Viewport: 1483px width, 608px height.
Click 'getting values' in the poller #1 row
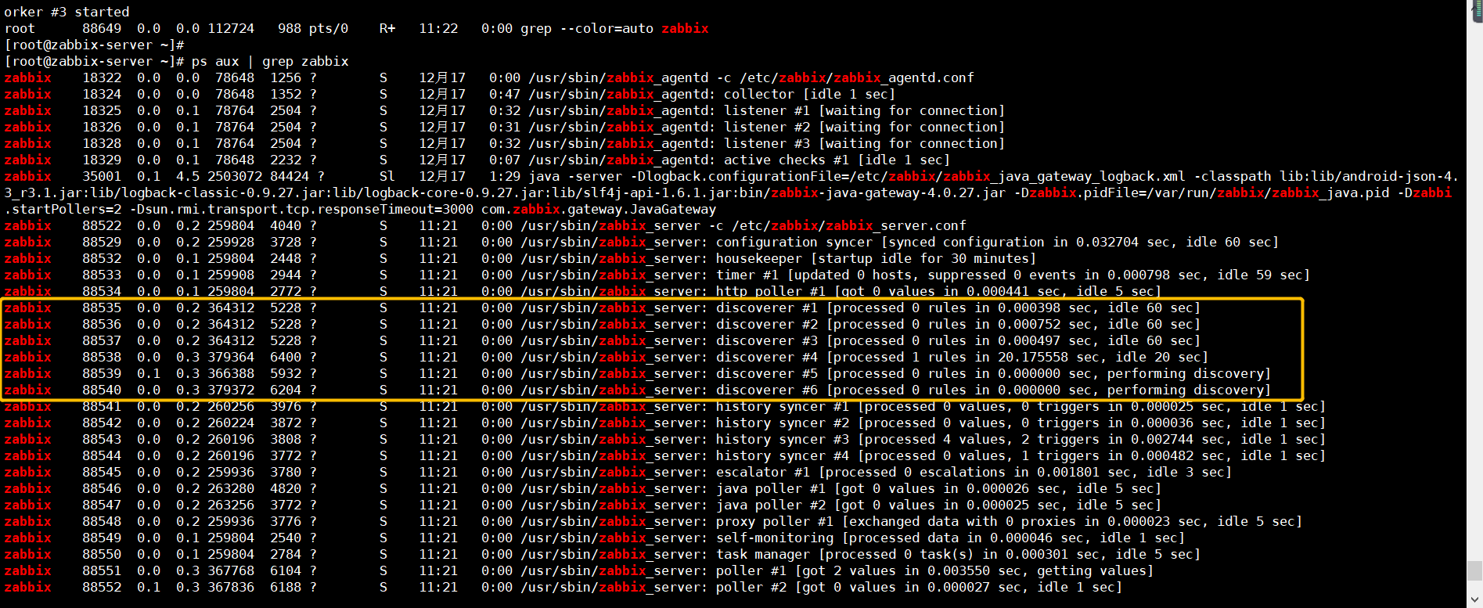(1092, 570)
